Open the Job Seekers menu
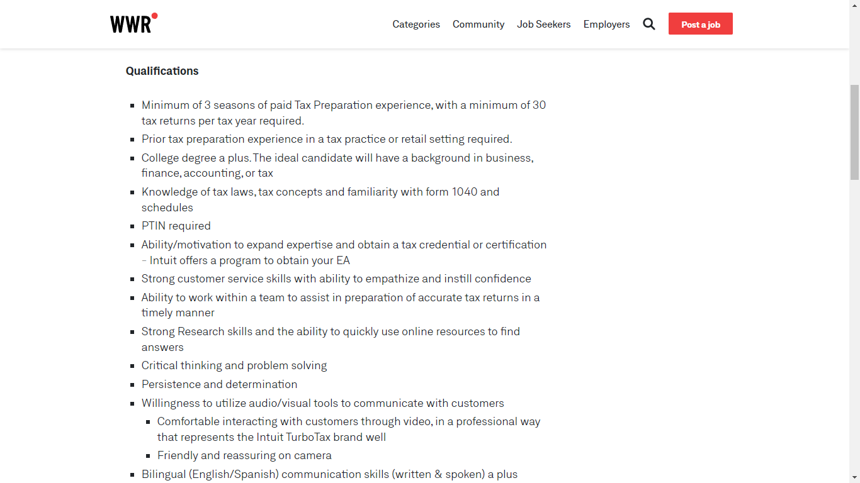The width and height of the screenshot is (860, 483). pos(544,24)
